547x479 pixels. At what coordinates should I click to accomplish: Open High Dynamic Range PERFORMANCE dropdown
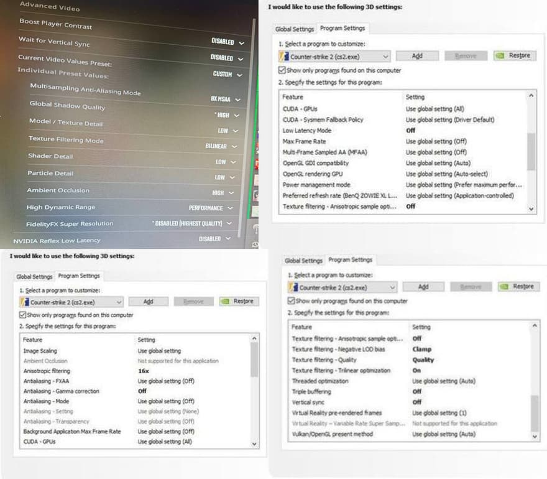point(211,208)
